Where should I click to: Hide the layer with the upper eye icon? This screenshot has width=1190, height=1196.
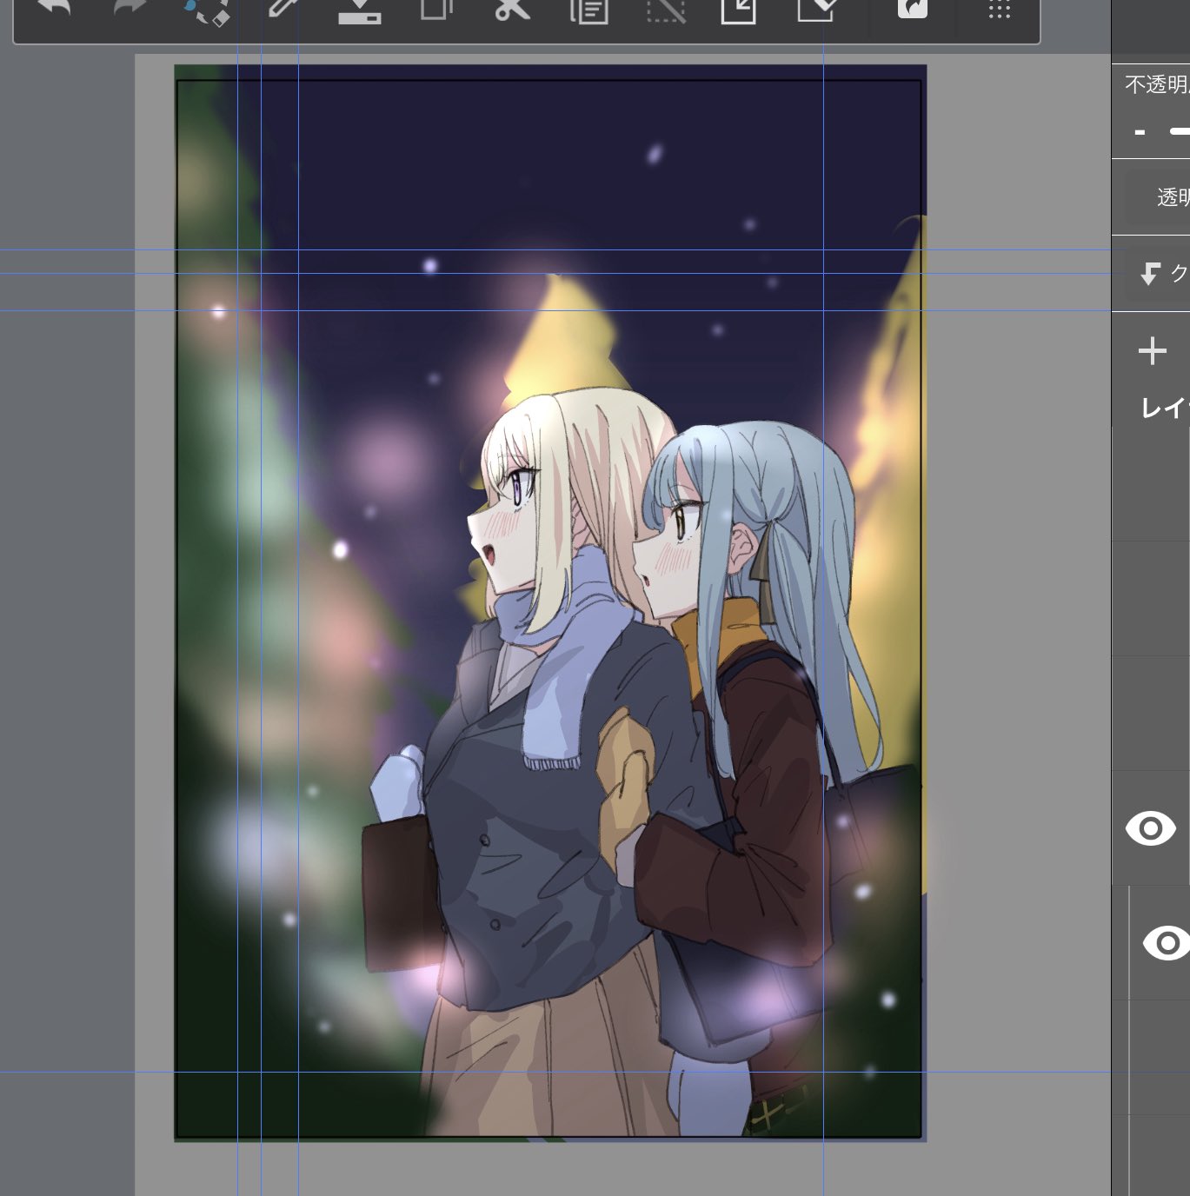[x=1150, y=828]
